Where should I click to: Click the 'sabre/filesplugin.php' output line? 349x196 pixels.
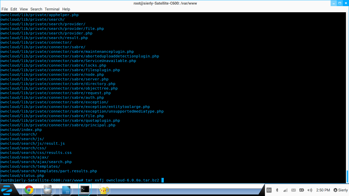tap(60, 70)
